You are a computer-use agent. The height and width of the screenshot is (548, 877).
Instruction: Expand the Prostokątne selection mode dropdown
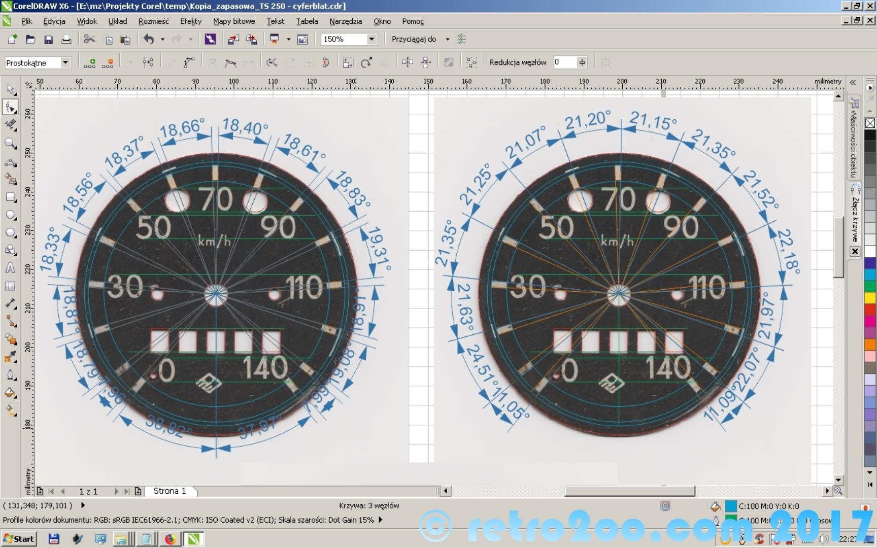[65, 62]
